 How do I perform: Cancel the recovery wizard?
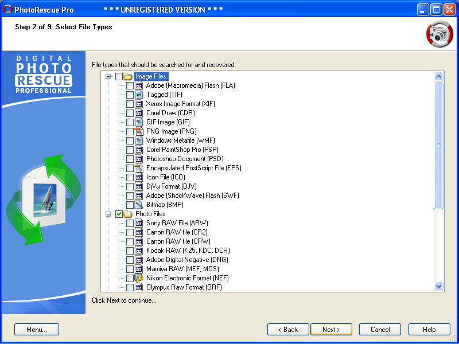[380, 329]
